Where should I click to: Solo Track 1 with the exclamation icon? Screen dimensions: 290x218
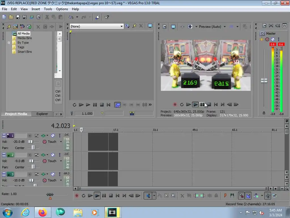[x=59, y=136]
